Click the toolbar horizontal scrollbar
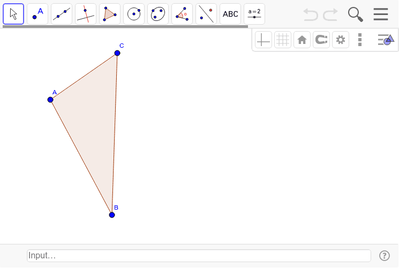Image resolution: width=399 pixels, height=268 pixels. [x=125, y=26]
